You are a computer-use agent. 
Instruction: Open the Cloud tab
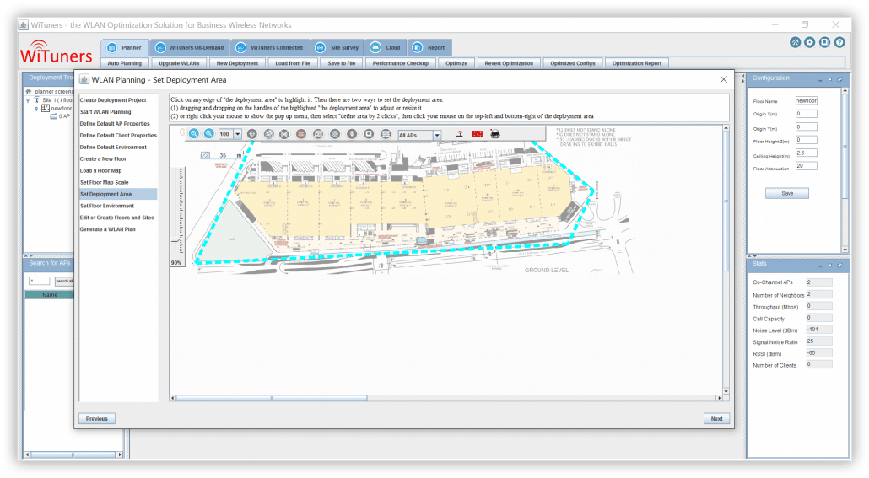point(386,48)
